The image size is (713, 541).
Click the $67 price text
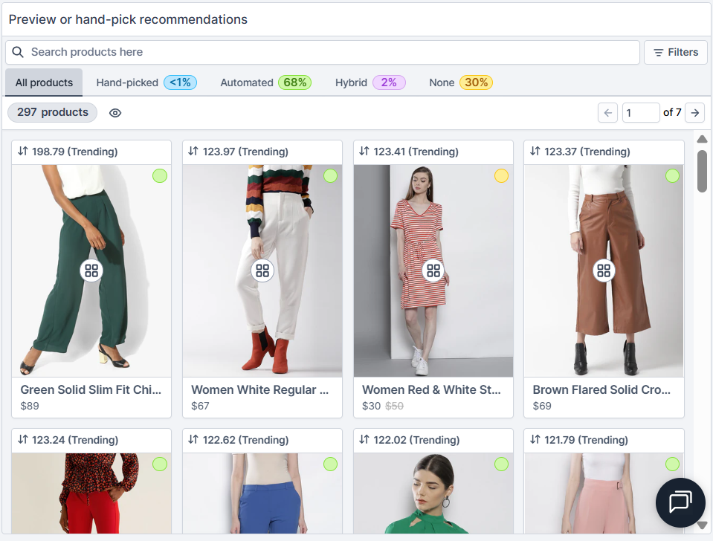[201, 406]
